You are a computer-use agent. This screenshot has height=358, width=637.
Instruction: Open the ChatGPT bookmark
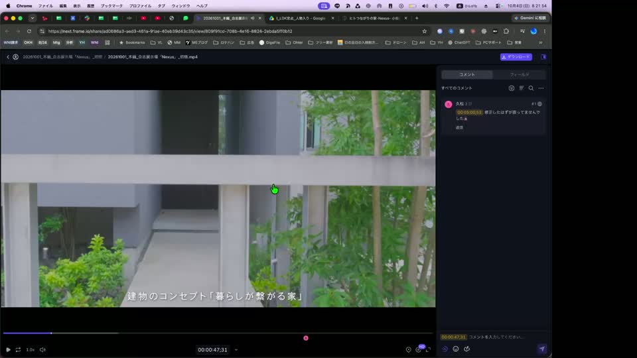(459, 42)
